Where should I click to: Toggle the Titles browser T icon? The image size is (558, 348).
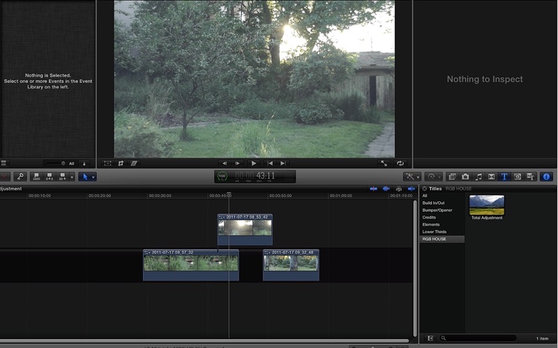tap(504, 177)
